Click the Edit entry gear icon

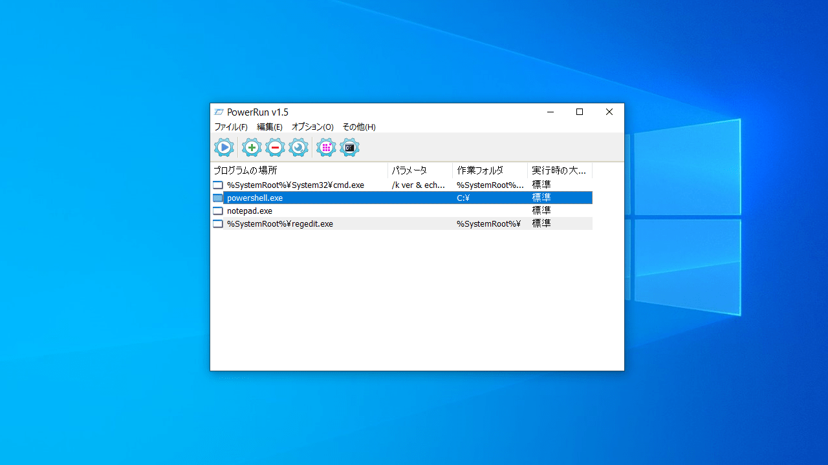(298, 148)
